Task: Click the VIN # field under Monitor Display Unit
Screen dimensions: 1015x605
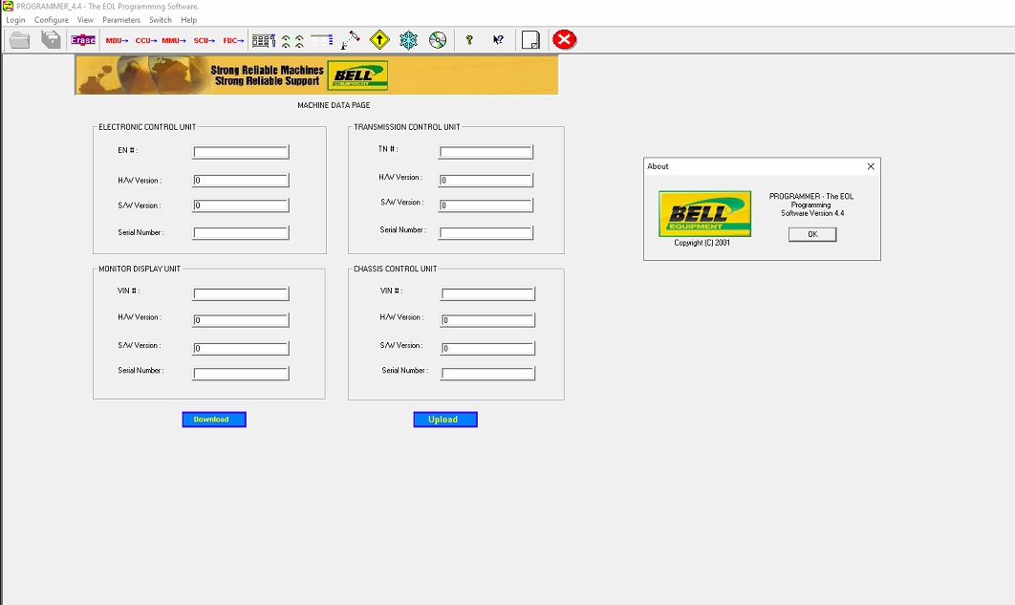Action: coord(240,293)
